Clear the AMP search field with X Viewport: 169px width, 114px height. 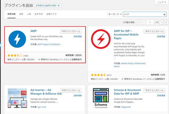click(164, 14)
